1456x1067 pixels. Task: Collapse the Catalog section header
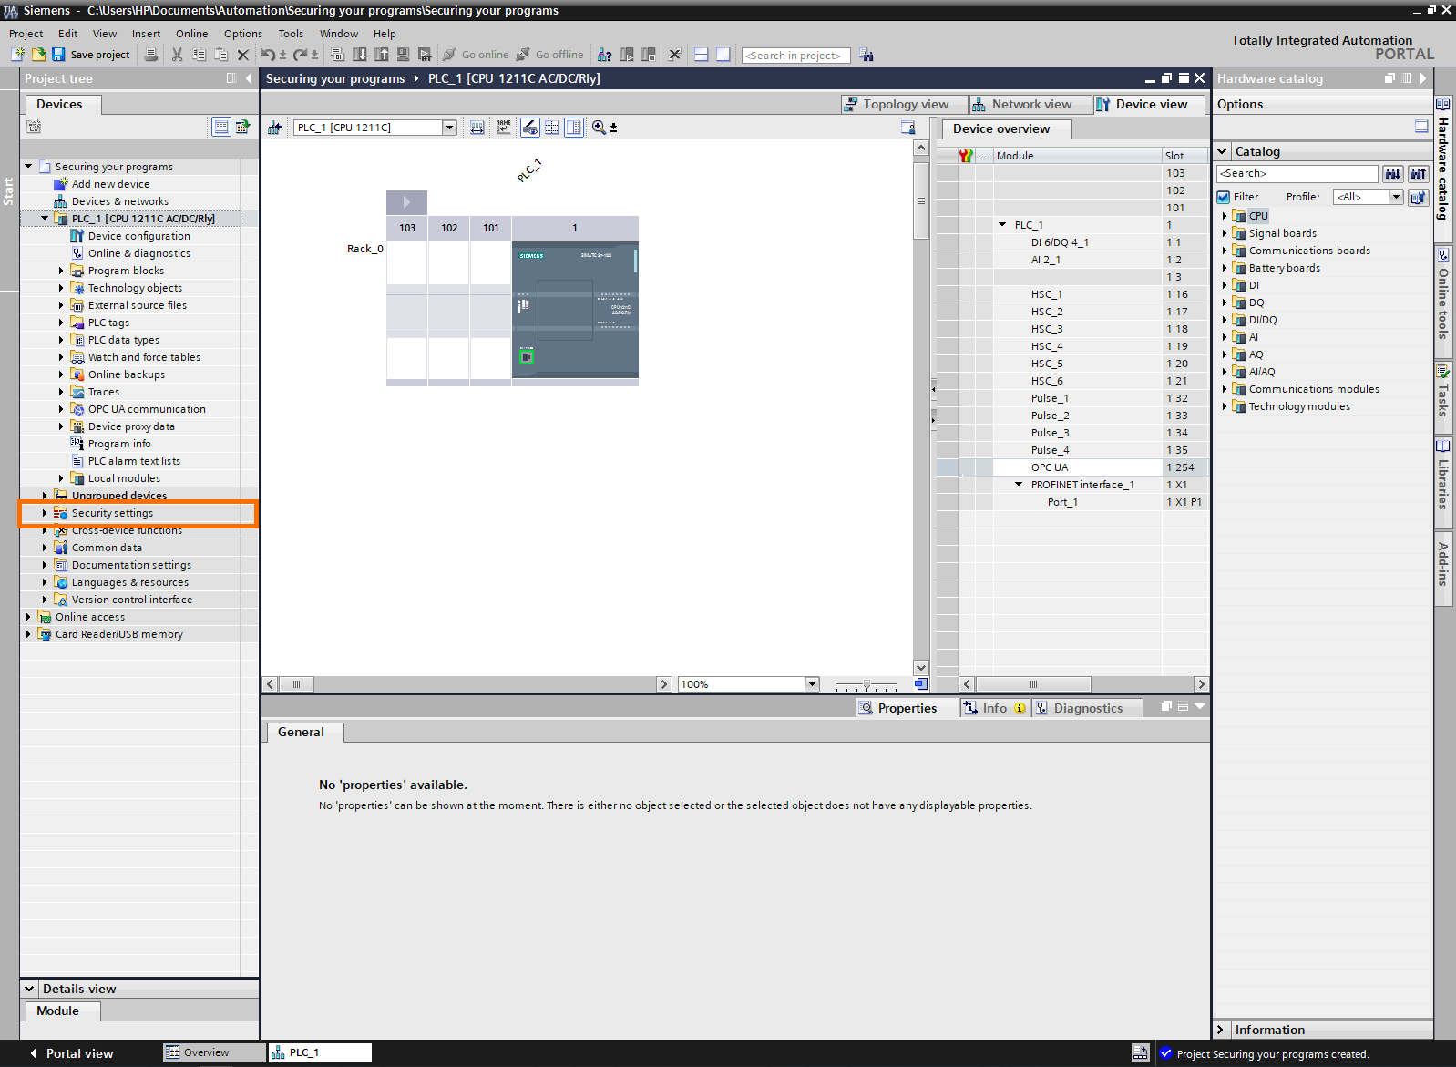[1223, 151]
